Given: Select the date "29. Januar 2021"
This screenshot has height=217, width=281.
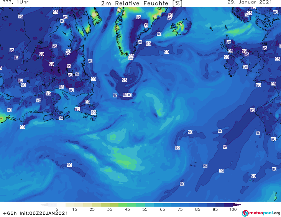Looking at the screenshot, I should click(250, 2).
